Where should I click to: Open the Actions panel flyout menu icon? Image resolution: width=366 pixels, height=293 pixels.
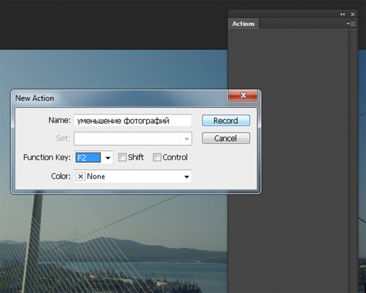351,23
